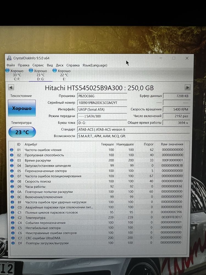The width and height of the screenshot is (206, 275).
Task: Click the Наихудшее column header
Action: pyautogui.click(x=125, y=144)
